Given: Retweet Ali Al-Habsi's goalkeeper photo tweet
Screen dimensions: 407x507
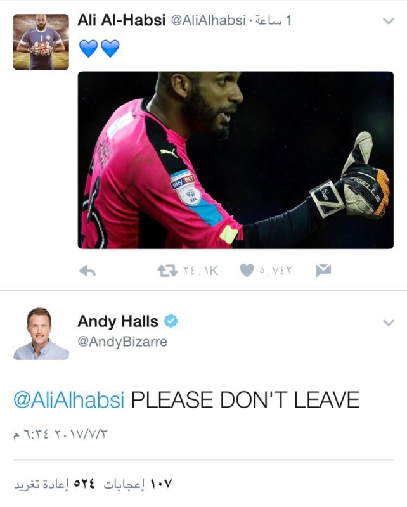Looking at the screenshot, I should click(167, 271).
